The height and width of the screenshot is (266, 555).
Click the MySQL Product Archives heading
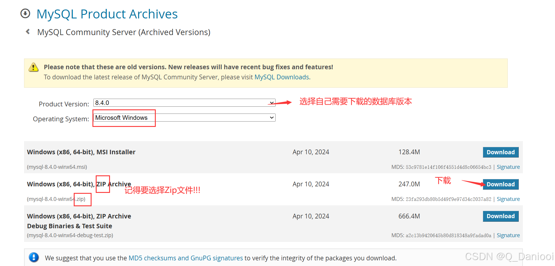(x=107, y=14)
